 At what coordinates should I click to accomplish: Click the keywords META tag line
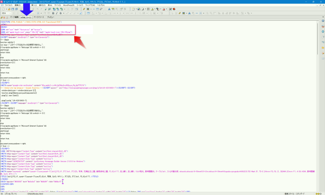157,173
